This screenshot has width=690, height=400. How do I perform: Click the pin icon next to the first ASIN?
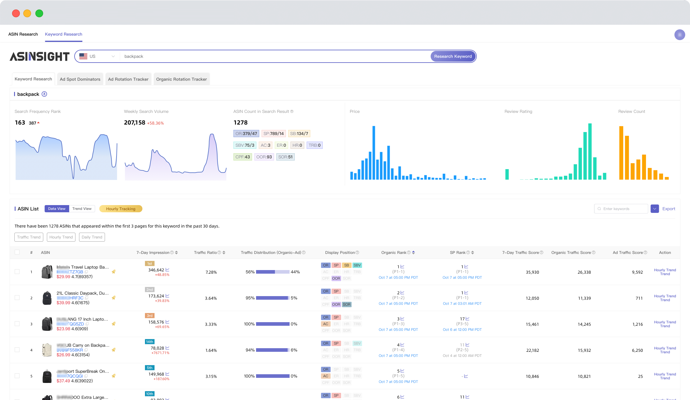point(114,272)
